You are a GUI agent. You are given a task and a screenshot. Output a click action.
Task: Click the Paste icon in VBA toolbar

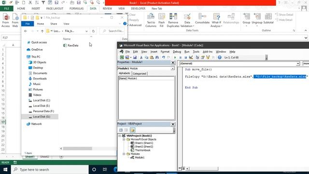152,58
